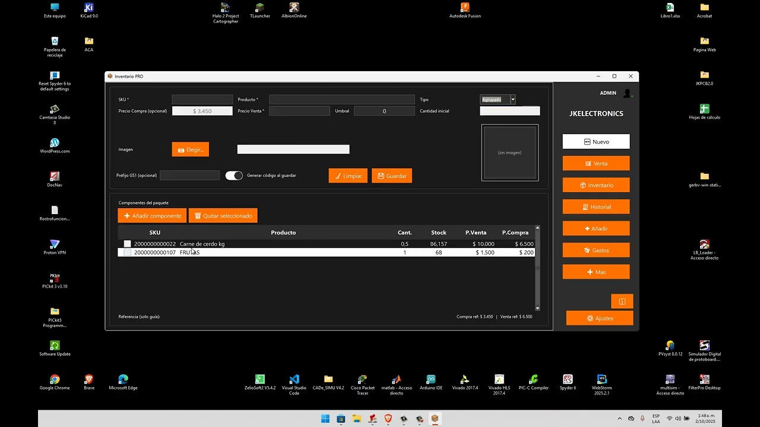Select SKU 2000000000107 cell
Image resolution: width=760 pixels, height=427 pixels.
point(155,252)
